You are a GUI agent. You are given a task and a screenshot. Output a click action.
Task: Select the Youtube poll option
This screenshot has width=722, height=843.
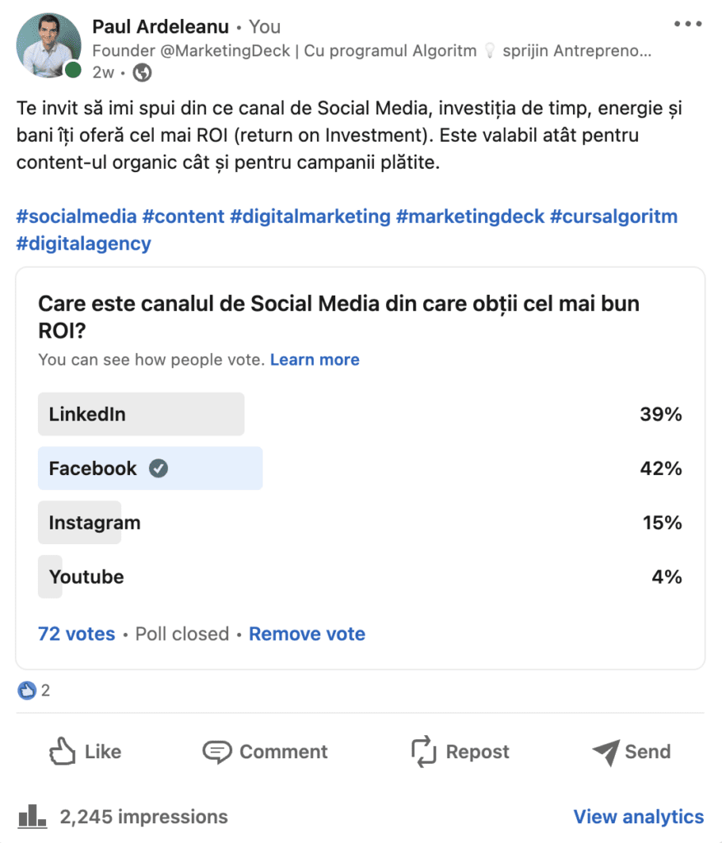point(360,577)
